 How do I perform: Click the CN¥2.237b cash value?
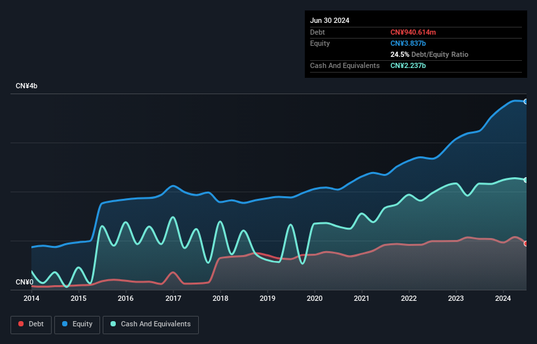coord(408,65)
